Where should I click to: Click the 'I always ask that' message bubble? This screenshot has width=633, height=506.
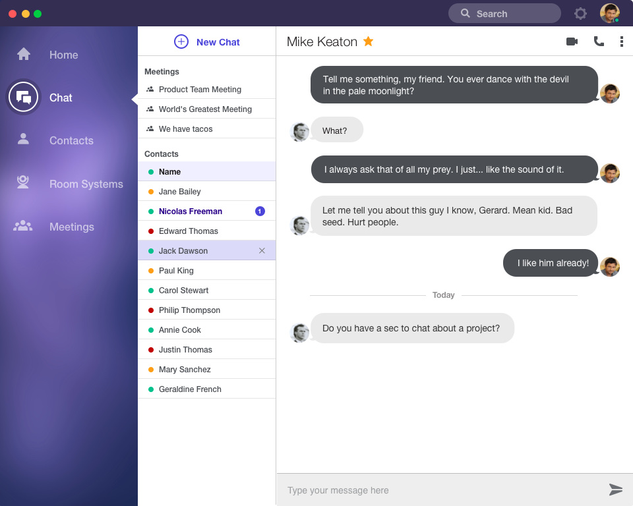454,169
